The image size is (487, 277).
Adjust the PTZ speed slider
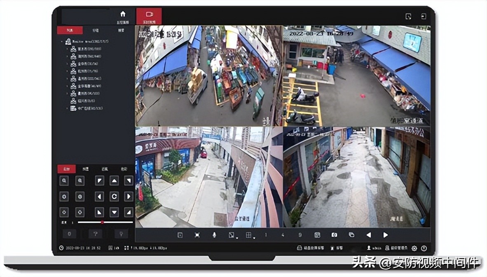tap(102, 223)
